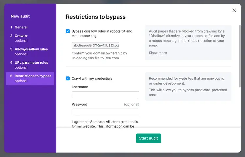
Task: Click 'I agree that Semrush will store credentials' text
Action: click(x=105, y=124)
